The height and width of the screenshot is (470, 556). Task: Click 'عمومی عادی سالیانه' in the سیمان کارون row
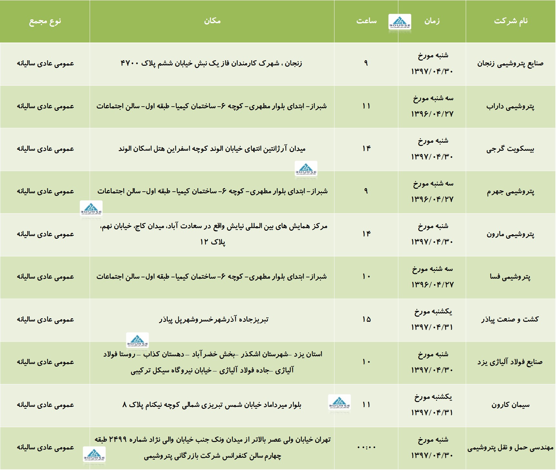[x=45, y=405]
